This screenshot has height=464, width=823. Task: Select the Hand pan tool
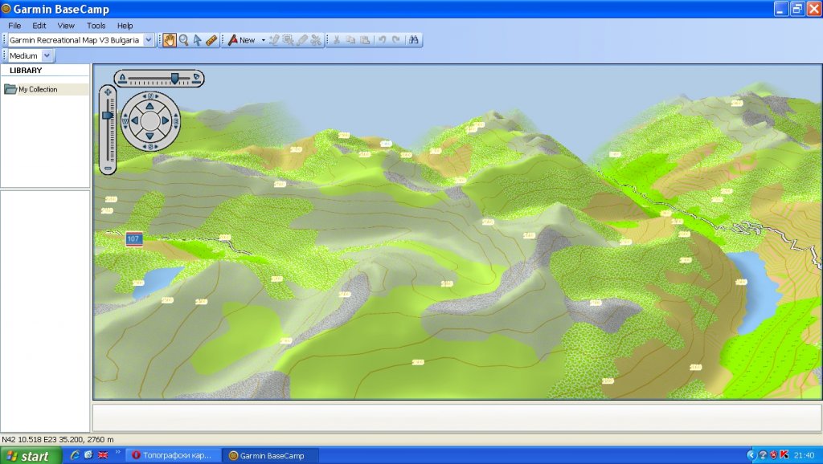coord(169,40)
